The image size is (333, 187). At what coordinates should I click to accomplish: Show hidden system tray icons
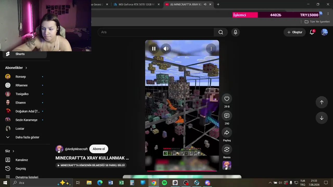[x=270, y=183]
